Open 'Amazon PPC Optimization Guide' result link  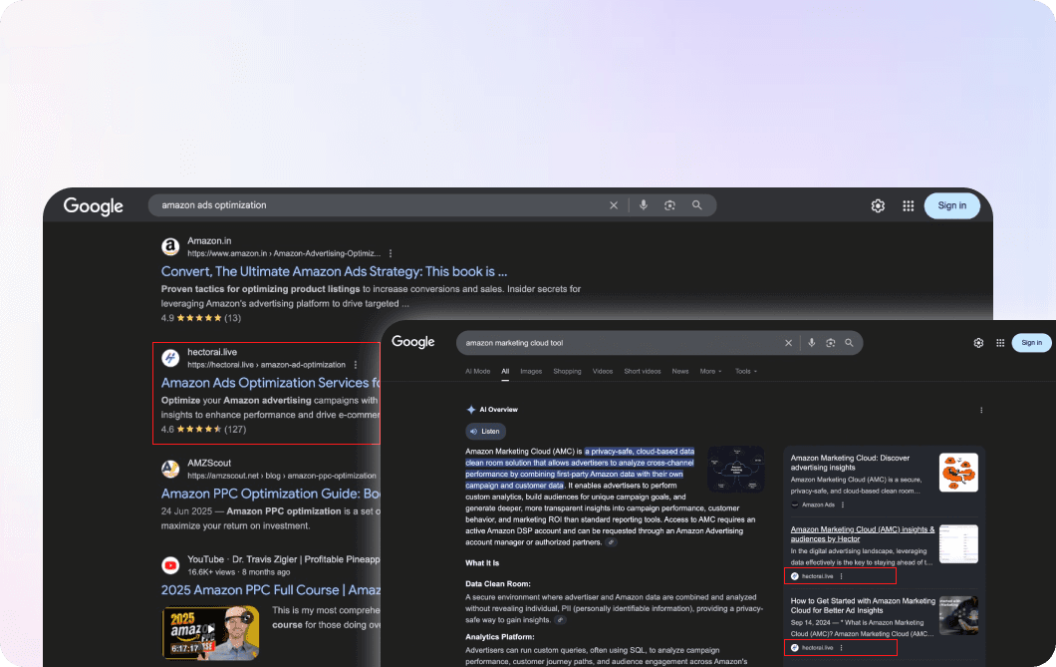(x=271, y=494)
